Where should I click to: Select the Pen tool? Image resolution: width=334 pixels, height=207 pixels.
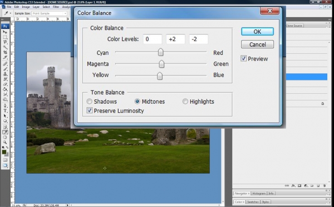point(5,106)
